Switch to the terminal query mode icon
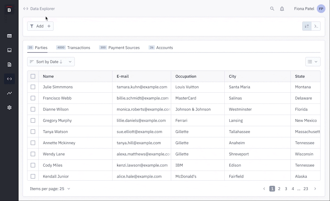This screenshot has width=330, height=201. tap(316, 26)
